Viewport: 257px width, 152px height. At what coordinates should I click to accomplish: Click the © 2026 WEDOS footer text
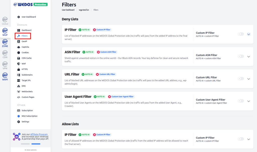tap(31, 150)
